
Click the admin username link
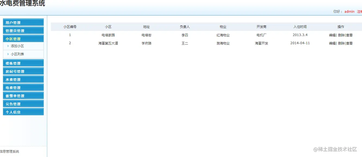(x=349, y=11)
